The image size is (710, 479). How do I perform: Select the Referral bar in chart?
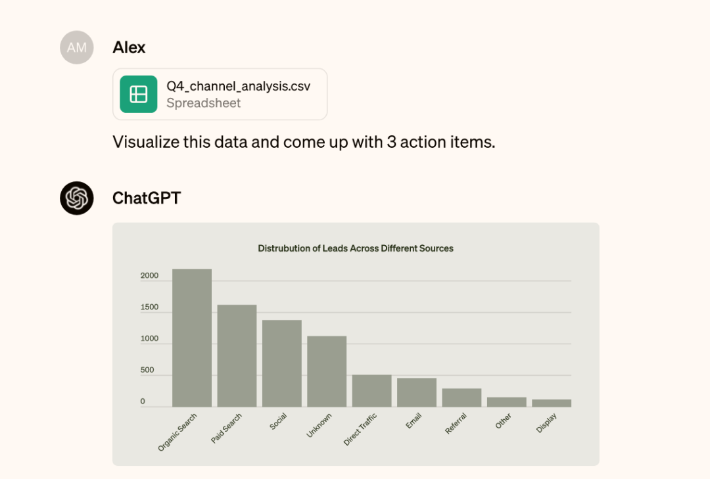click(x=462, y=398)
